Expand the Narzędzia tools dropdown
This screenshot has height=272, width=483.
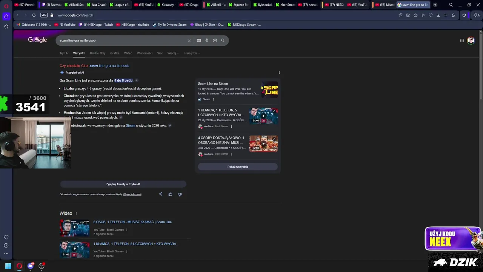tap(192, 53)
